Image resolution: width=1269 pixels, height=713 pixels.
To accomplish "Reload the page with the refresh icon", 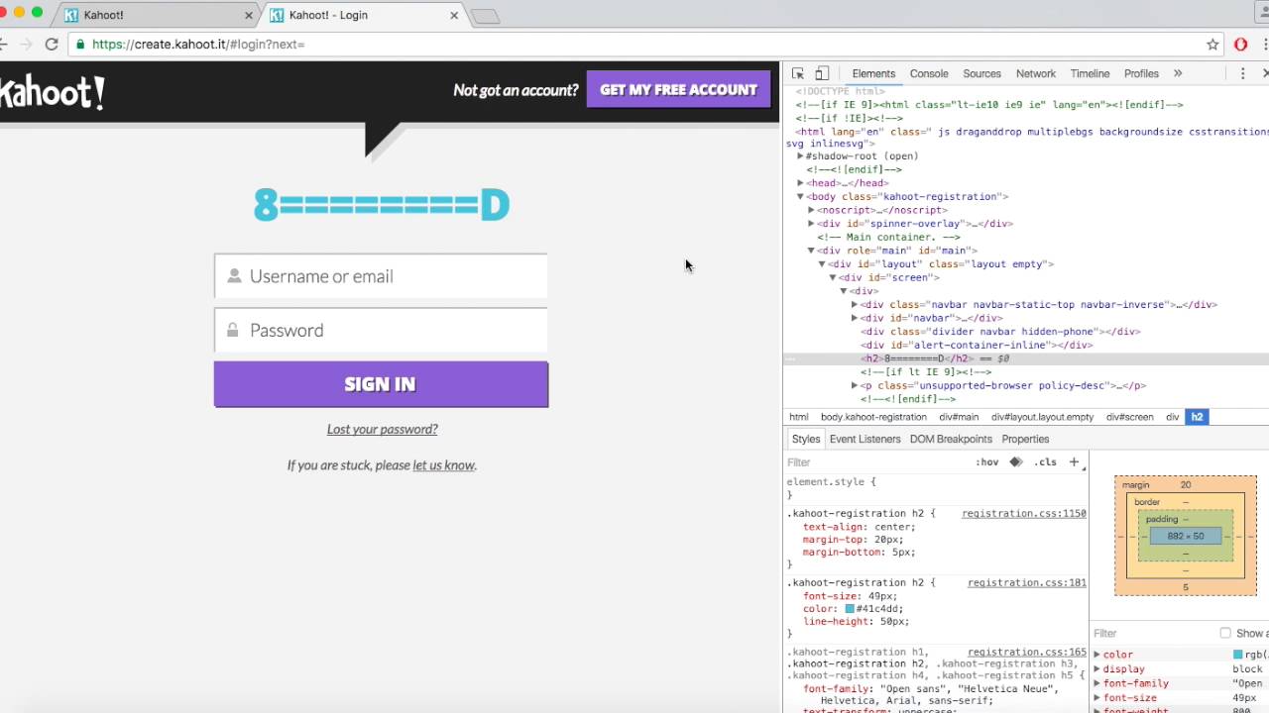I will pyautogui.click(x=52, y=45).
